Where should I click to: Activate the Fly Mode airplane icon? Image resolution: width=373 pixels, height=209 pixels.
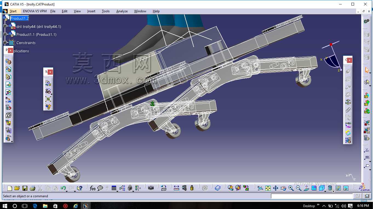pyautogui.click(x=260, y=188)
